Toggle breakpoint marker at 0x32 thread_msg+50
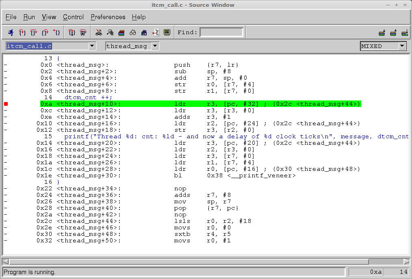This screenshot has width=412, height=279. 6,241
